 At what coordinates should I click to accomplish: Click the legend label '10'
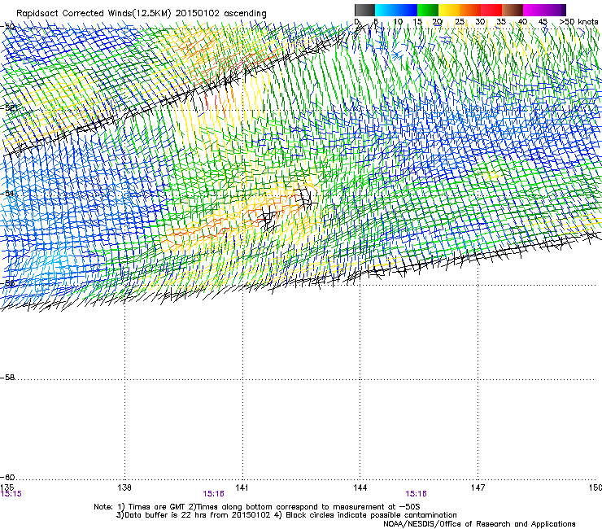click(398, 22)
